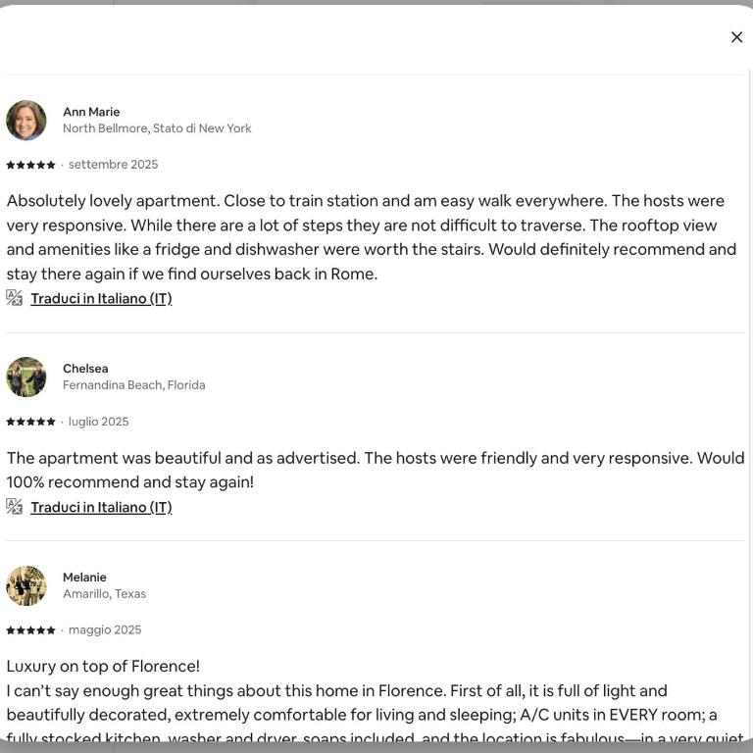Click the five-star rating for settembre 2025
Image resolution: width=753 pixels, height=753 pixels.
pos(30,165)
